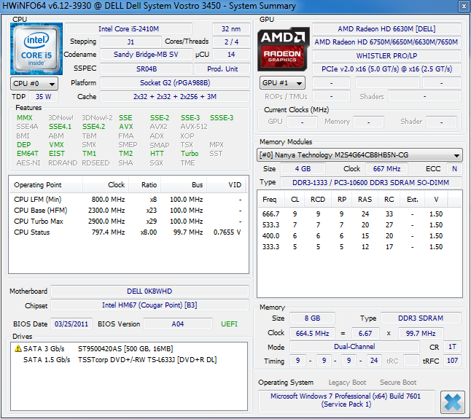This screenshot has width=471, height=419.
Task: Click the SR04B SSPEC field
Action: coord(147,68)
